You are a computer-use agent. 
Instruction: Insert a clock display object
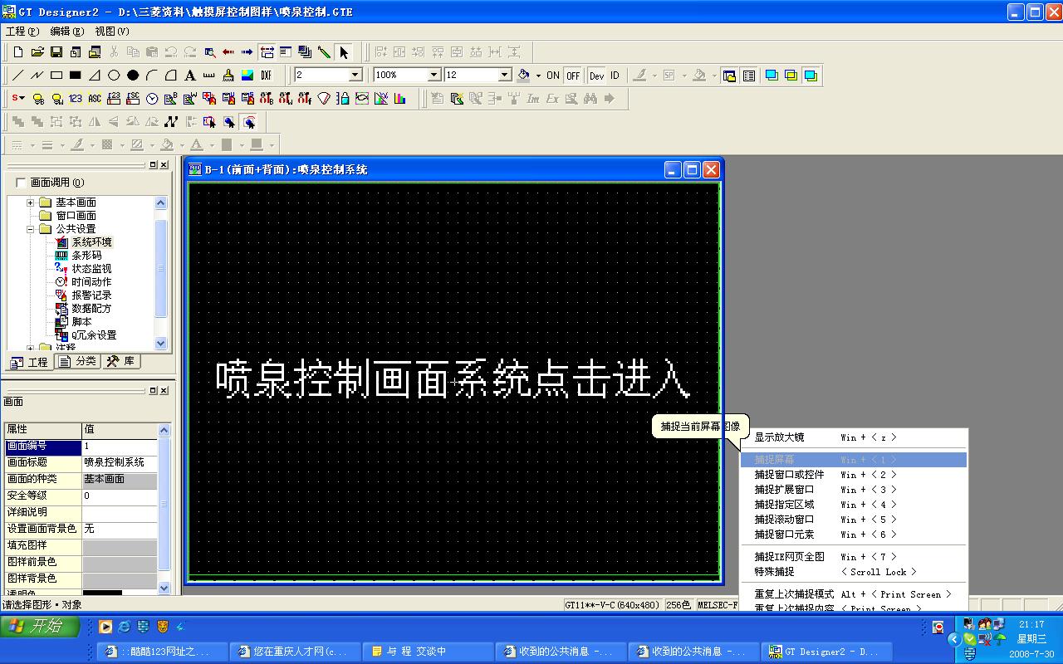(152, 99)
